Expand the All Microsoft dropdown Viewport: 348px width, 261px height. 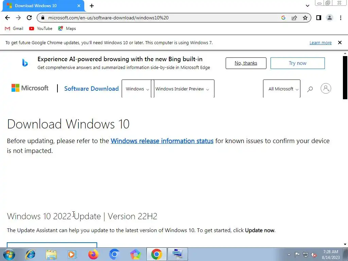282,89
